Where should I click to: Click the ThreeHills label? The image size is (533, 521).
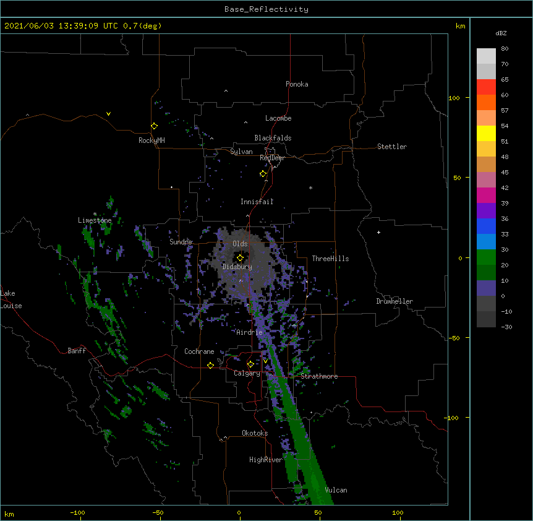[330, 259]
